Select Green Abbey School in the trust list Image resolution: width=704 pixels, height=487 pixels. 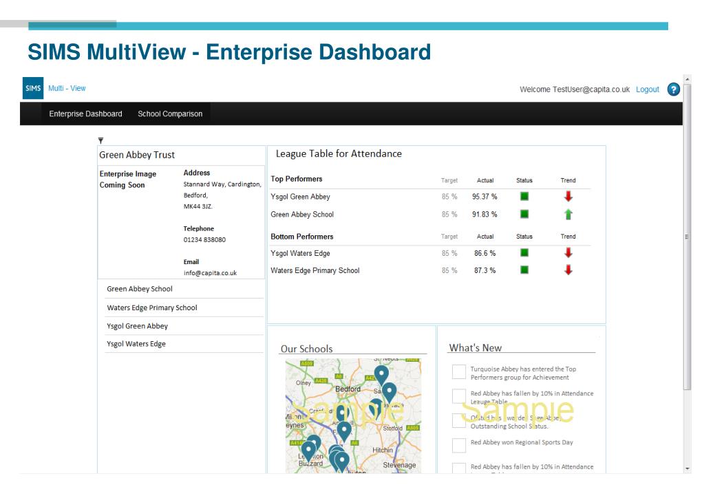184,289
